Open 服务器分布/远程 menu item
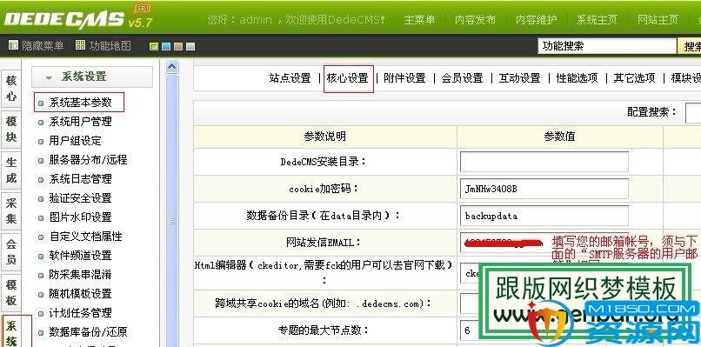Viewport: 701px width, 347px height. 88,160
